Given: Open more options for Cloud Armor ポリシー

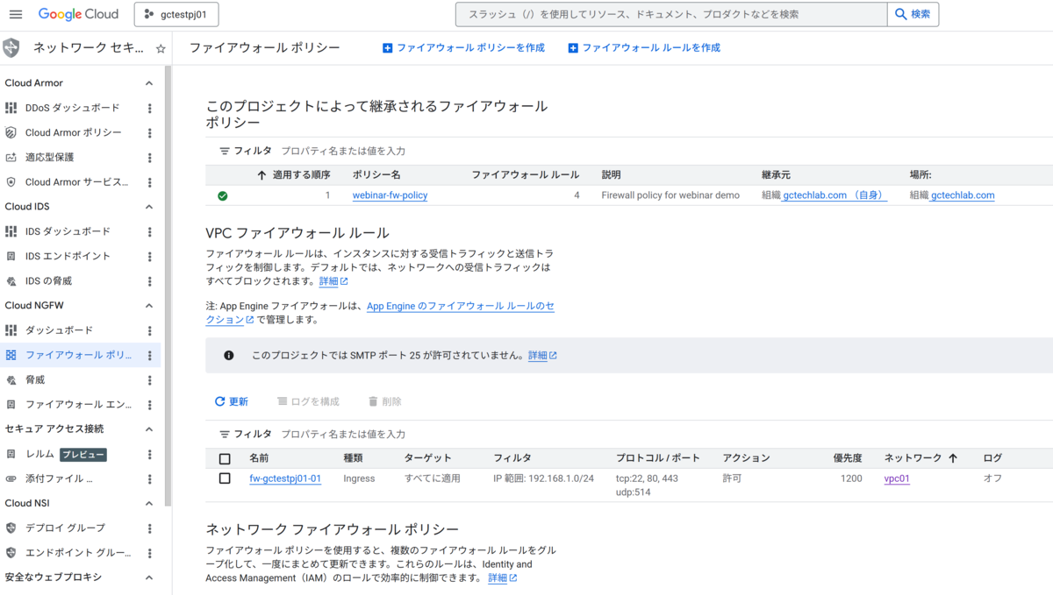Looking at the screenshot, I should click(149, 133).
